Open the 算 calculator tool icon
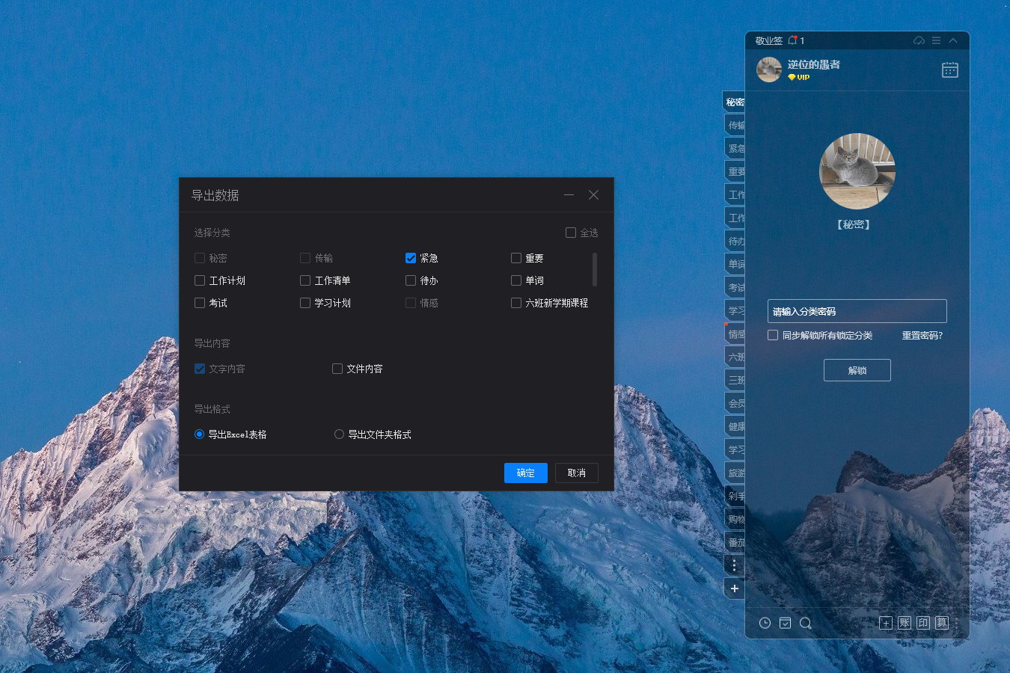The image size is (1010, 673). 942,623
